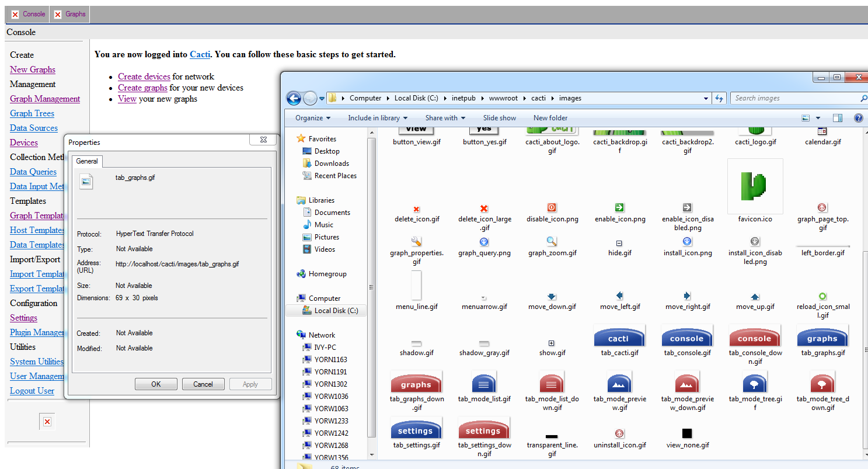Viewport: 868px width, 469px height.
Task: Select graph_zoom.gif magnifier icon
Action: [552, 241]
